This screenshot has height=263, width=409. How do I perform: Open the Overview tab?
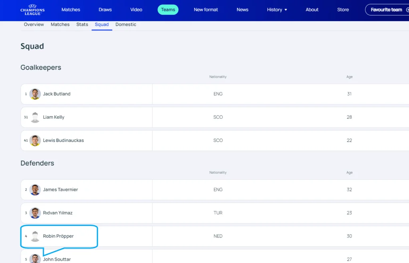34,24
